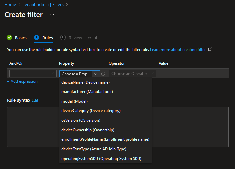This screenshot has width=235, height=169.
Task: Select manufacturer (Manufacturer) property
Action: pos(105,92)
